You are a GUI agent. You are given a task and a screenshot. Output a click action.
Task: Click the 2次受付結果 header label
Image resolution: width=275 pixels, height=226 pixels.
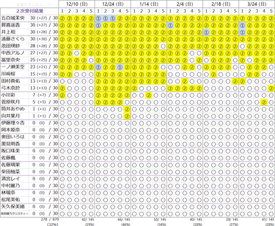click(x=30, y=11)
